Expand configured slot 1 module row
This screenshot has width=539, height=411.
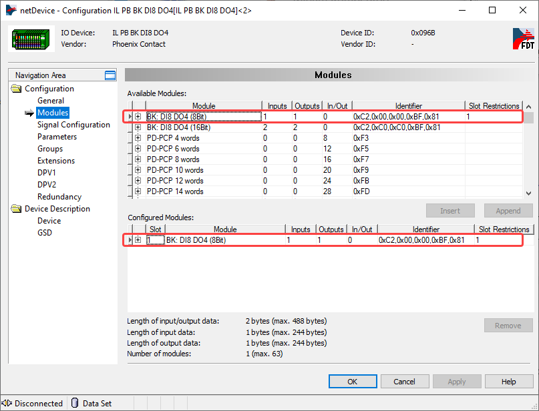pyautogui.click(x=138, y=240)
